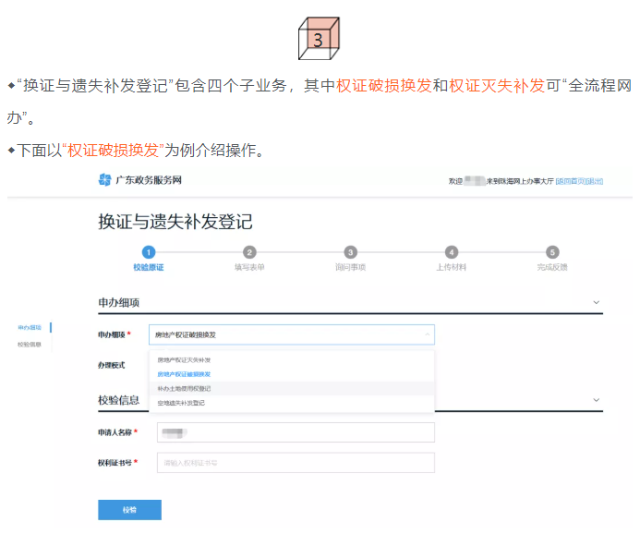Select 补办土地使用权登记 option
The width and height of the screenshot is (640, 534).
pos(184,389)
